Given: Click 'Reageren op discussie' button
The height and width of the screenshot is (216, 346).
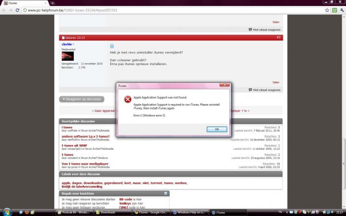Looking at the screenshot, I should [82, 99].
